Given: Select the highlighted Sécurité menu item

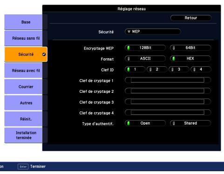Looking at the screenshot, I should 26,54.
